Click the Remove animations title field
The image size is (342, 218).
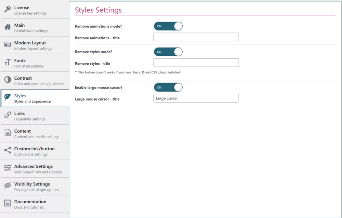[196, 37]
